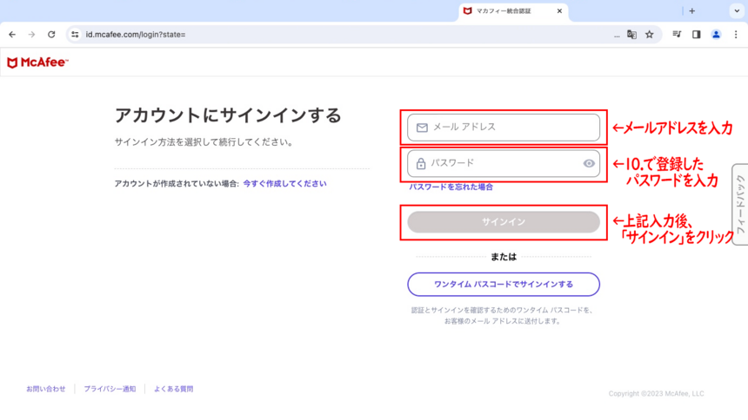Click the translate page icon
Image resolution: width=748 pixels, height=420 pixels.
click(631, 35)
